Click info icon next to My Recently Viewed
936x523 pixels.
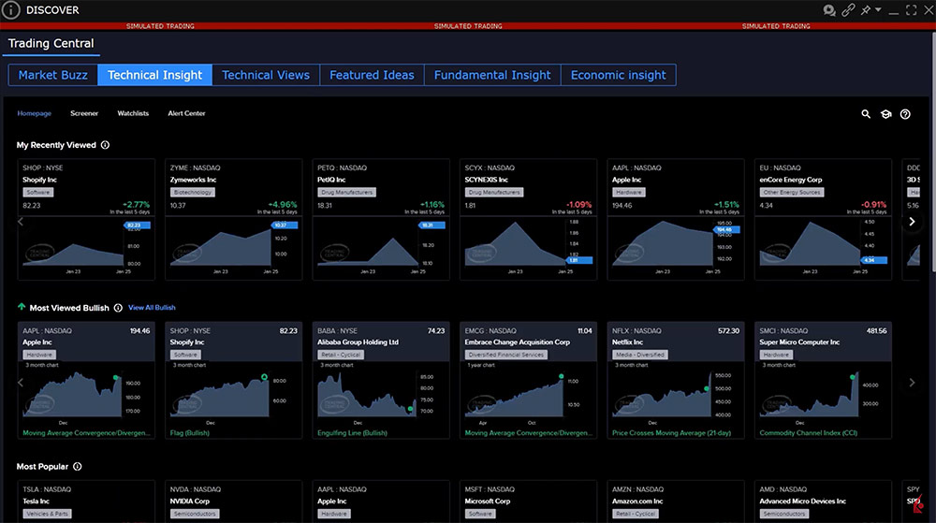105,145
